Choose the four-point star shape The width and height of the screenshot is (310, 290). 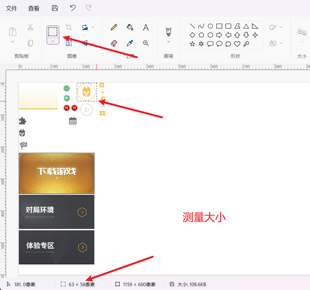point(255,35)
